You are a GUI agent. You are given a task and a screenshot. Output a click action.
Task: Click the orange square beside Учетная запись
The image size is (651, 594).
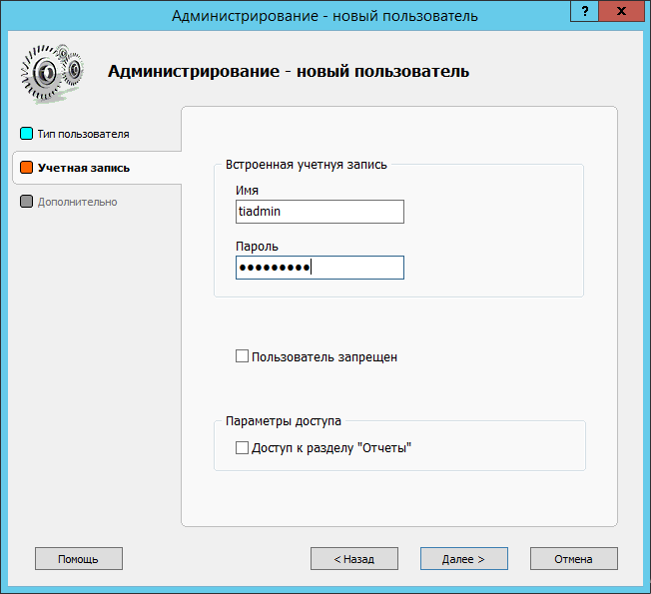coord(26,168)
